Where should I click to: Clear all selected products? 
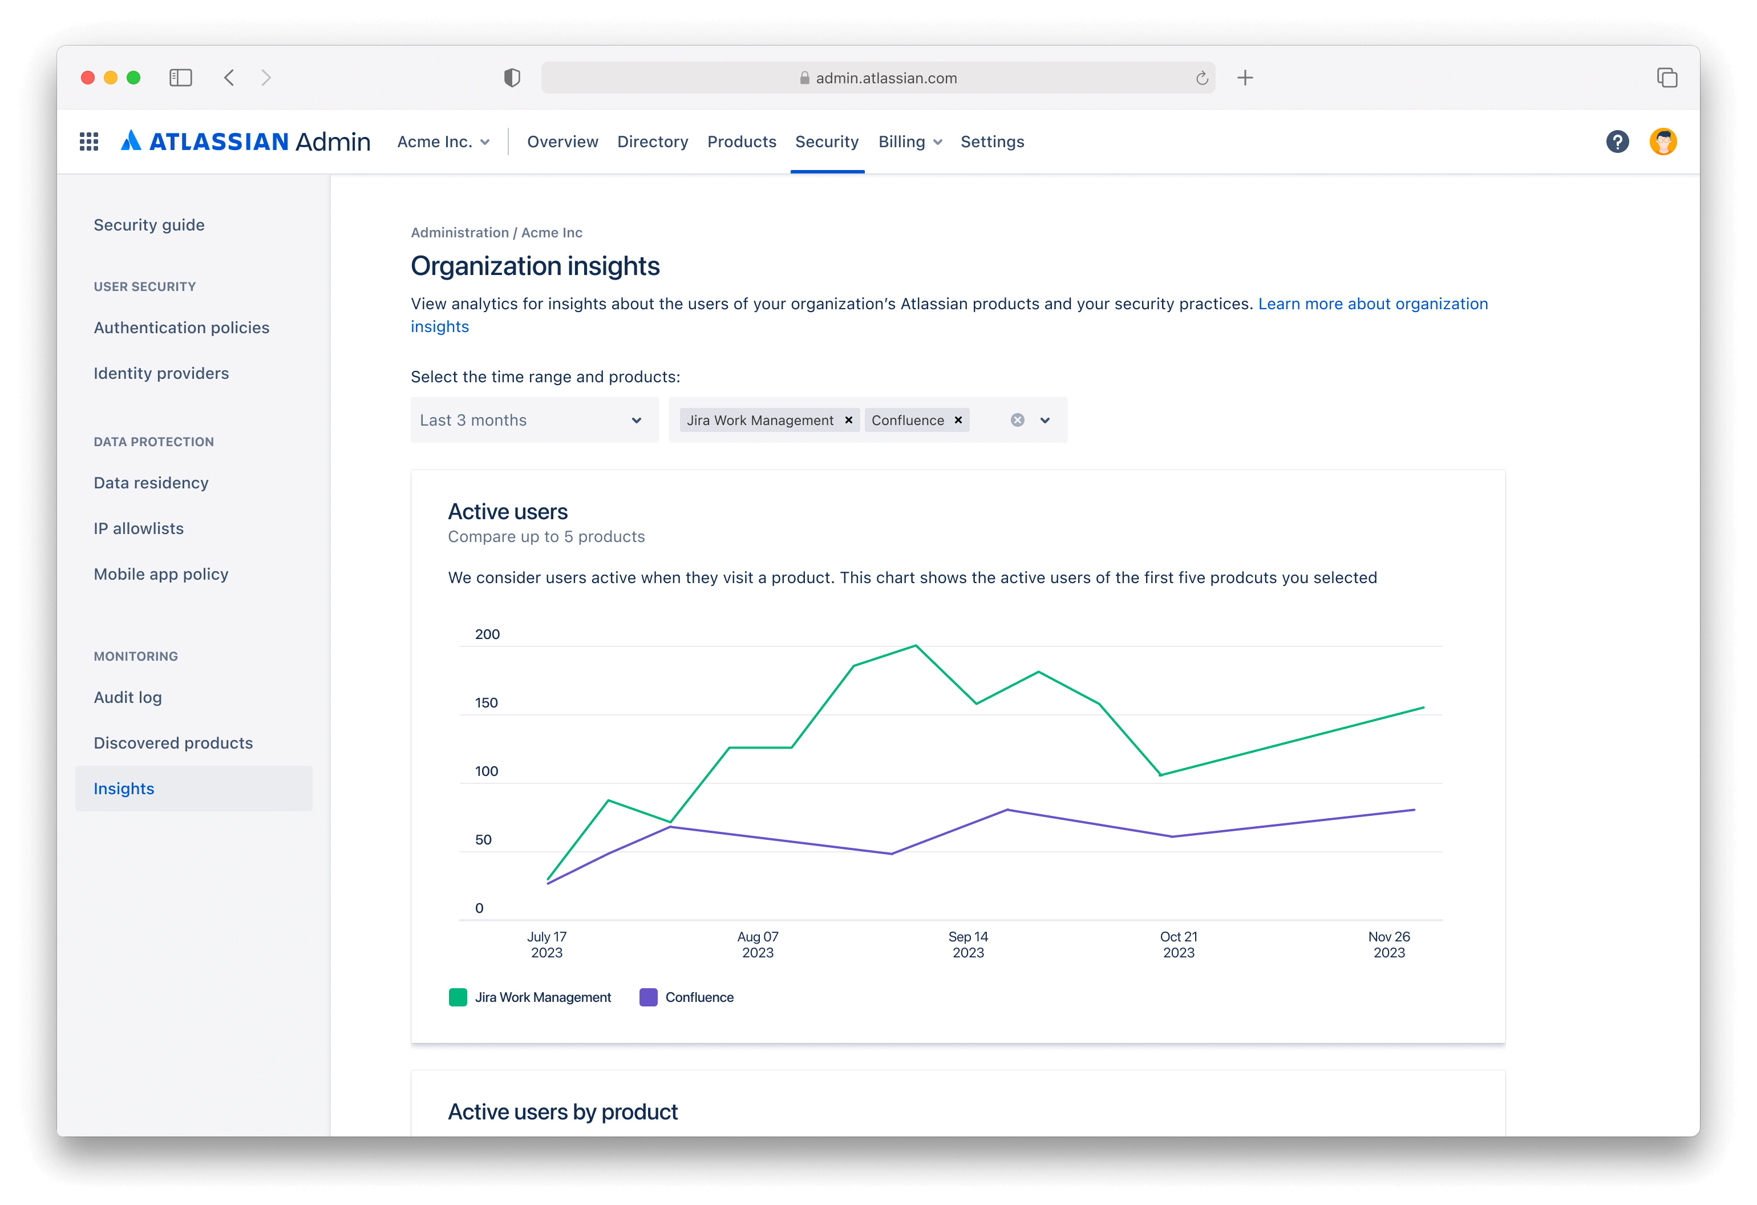pyautogui.click(x=1018, y=420)
